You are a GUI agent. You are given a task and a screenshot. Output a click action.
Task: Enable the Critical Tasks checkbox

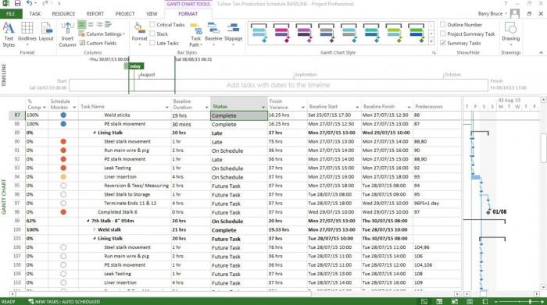click(x=152, y=24)
